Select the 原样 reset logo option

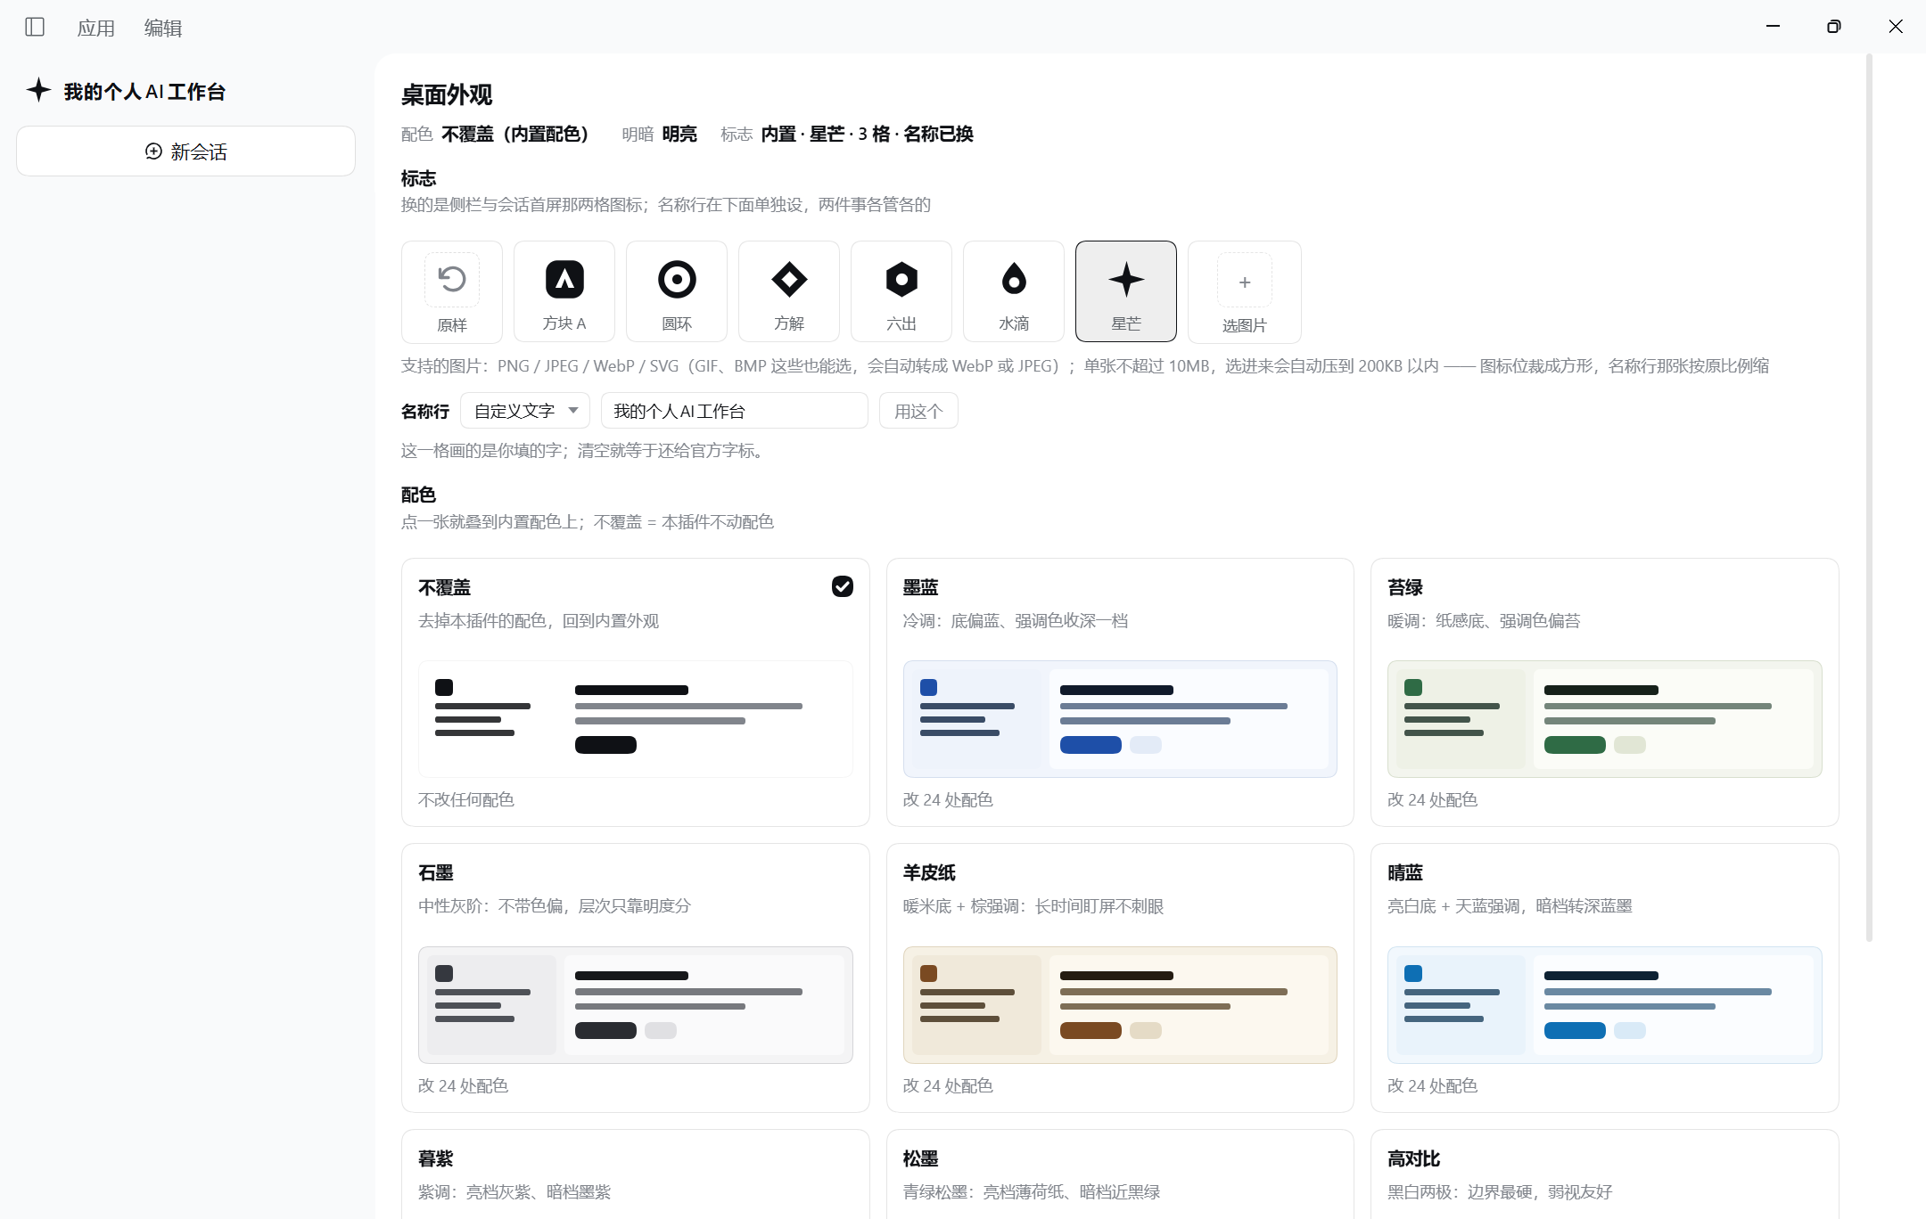tap(452, 291)
